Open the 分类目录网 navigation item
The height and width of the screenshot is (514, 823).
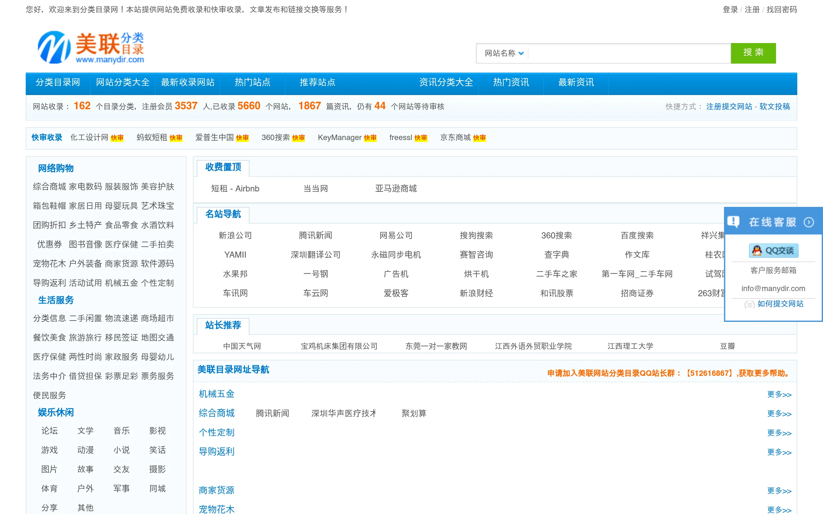coord(58,82)
